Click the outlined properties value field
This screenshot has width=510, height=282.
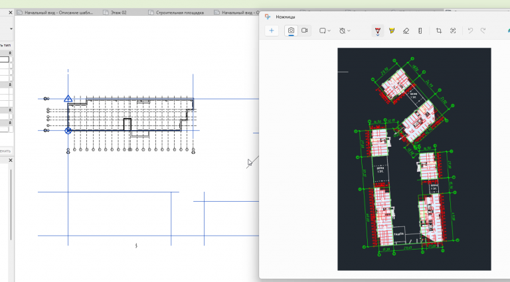pyautogui.click(x=4, y=59)
